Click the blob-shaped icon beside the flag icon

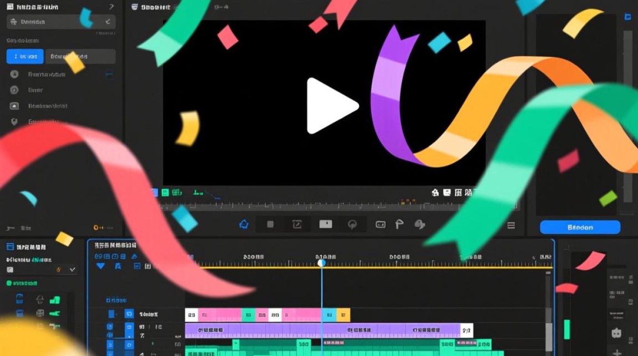pos(420,225)
